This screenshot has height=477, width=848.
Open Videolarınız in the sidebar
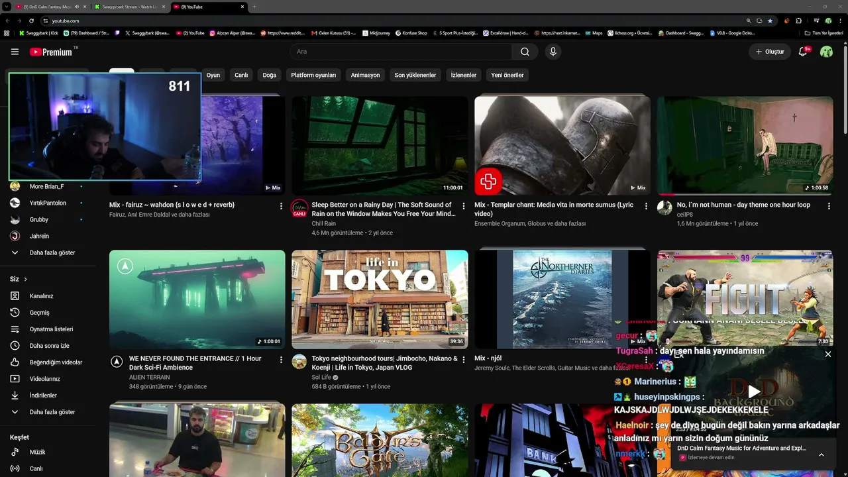coord(45,379)
